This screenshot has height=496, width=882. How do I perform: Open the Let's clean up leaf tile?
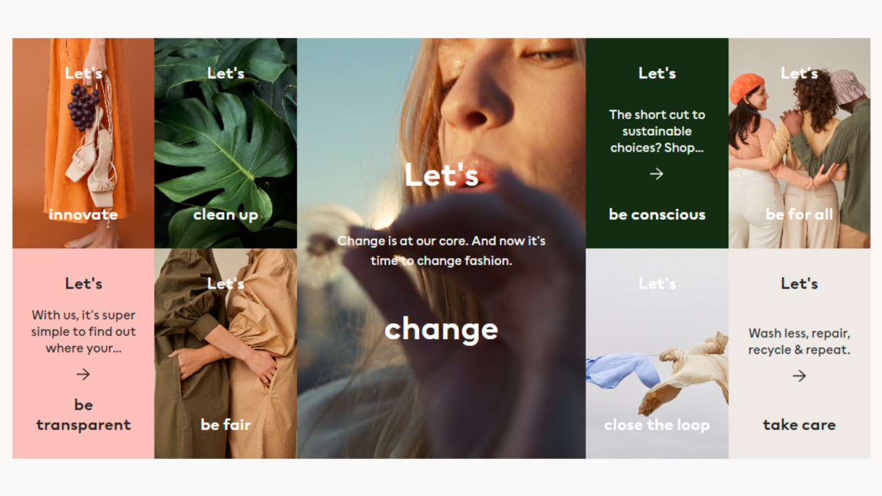tap(225, 143)
